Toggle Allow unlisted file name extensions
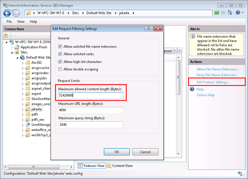 point(60,46)
